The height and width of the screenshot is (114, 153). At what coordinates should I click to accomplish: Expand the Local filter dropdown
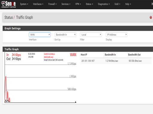pos(91,35)
